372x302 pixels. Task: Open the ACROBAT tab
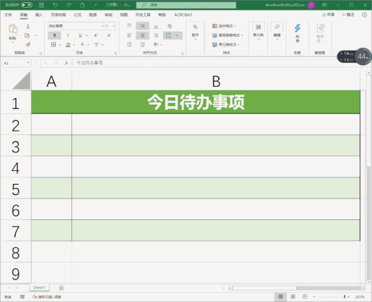tap(183, 15)
